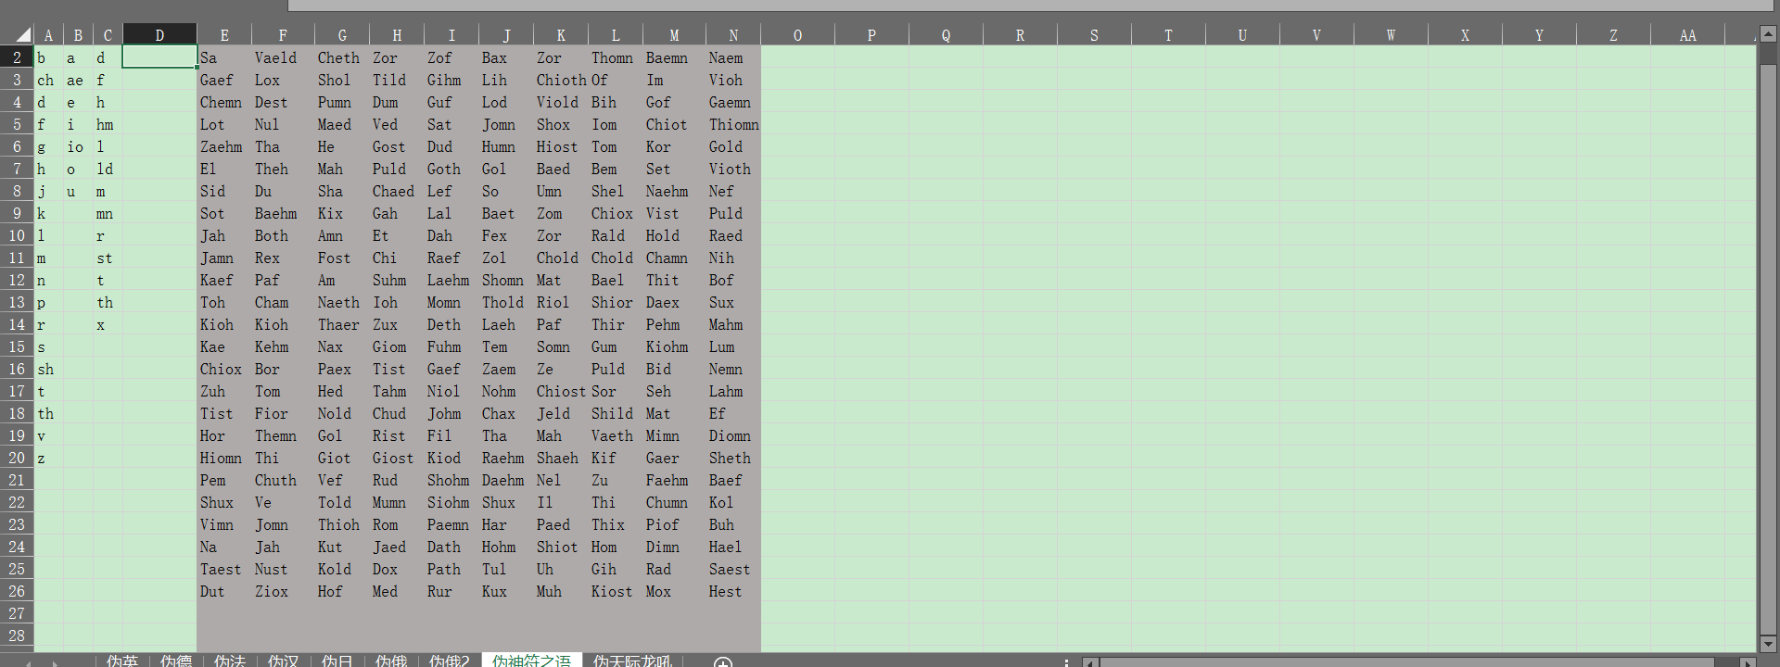Image resolution: width=1780 pixels, height=667 pixels.
Task: Select cell containing "Hiomn"
Action: coord(224,458)
